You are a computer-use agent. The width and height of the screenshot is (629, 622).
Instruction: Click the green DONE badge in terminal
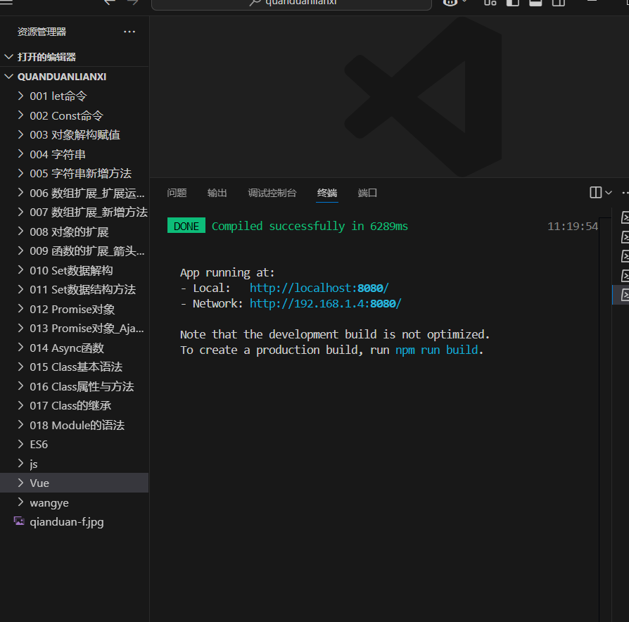click(186, 226)
